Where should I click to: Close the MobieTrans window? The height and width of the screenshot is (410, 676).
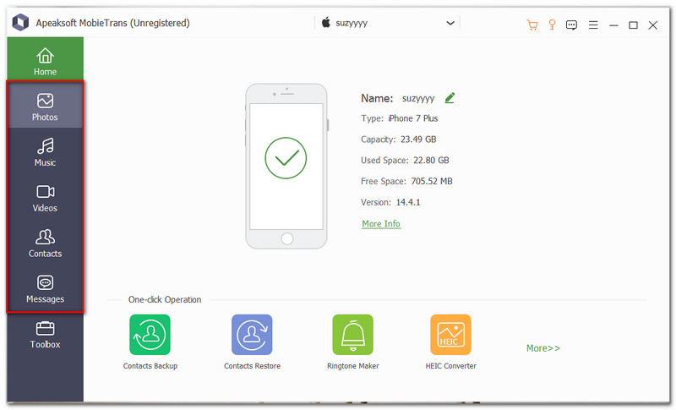[652, 25]
